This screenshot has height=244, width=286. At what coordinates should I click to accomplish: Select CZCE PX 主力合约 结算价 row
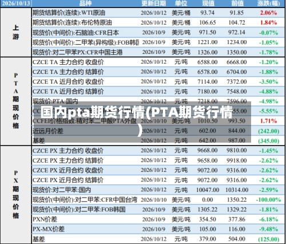(158, 160)
